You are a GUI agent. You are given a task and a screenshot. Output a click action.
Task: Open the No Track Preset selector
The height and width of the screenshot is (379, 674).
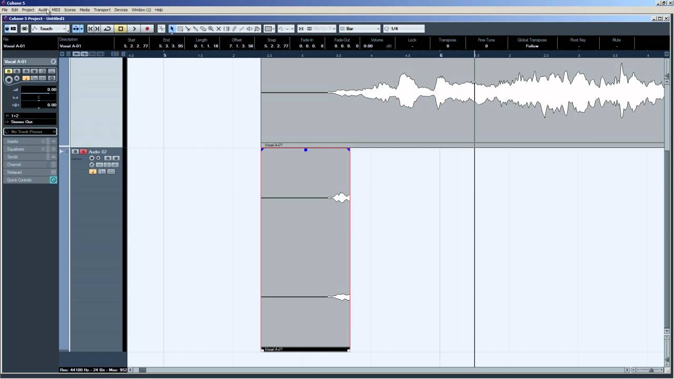click(x=30, y=132)
